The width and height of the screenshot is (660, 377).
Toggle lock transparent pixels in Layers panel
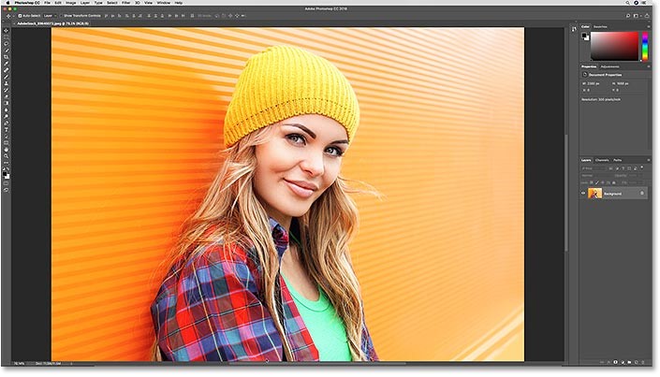(x=591, y=182)
